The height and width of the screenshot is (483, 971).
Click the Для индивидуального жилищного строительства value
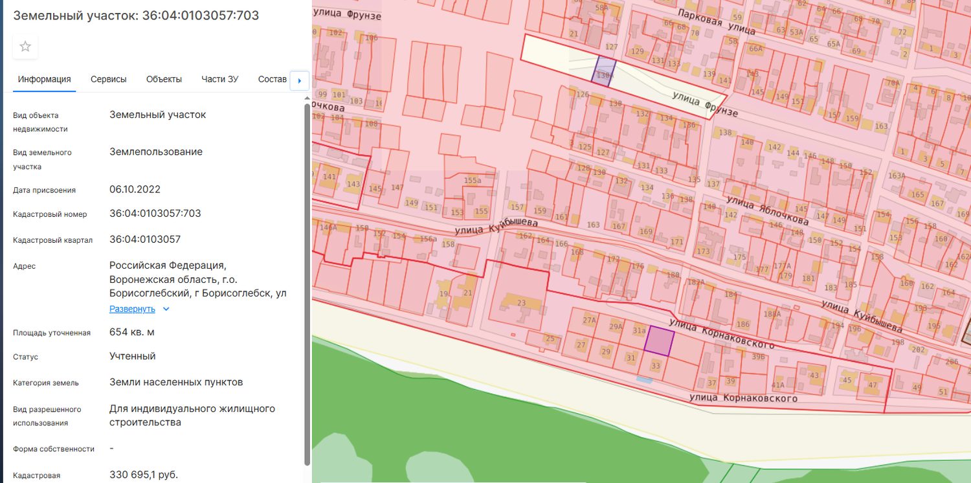pos(192,416)
